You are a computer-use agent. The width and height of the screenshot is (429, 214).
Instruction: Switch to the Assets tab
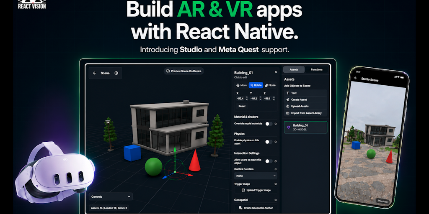click(x=294, y=70)
